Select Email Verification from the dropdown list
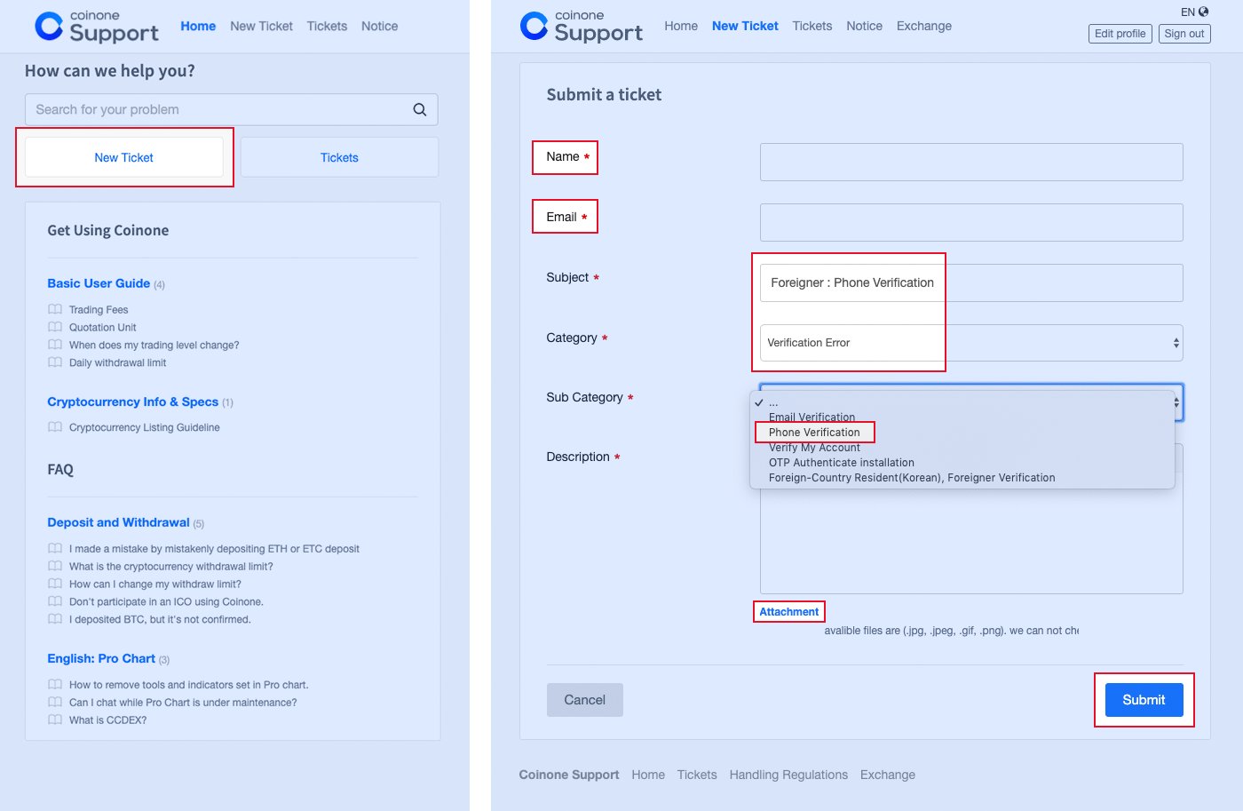This screenshot has height=811, width=1243. coord(812,417)
